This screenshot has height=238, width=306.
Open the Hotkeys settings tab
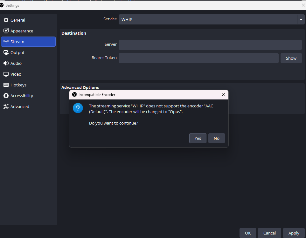pos(18,85)
